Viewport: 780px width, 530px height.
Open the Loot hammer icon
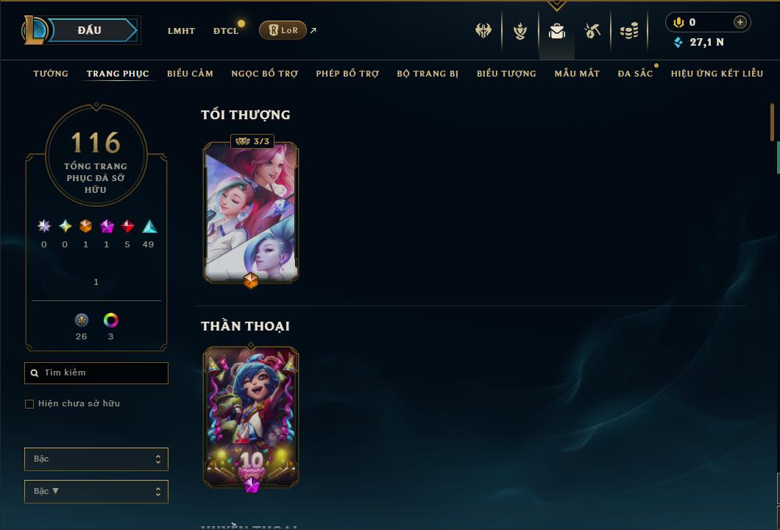tap(592, 32)
